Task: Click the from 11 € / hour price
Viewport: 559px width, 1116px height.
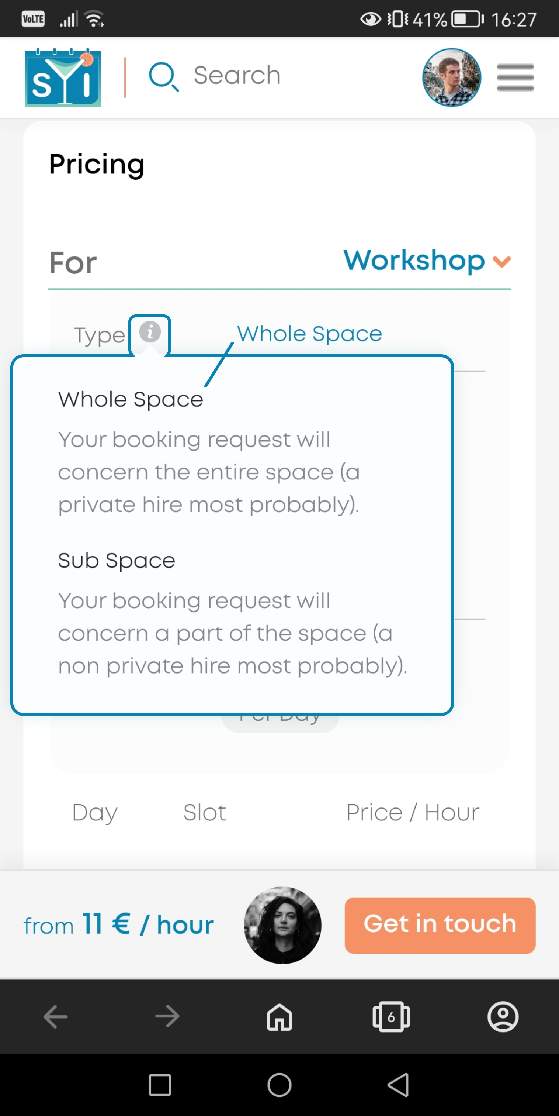Action: click(x=119, y=924)
